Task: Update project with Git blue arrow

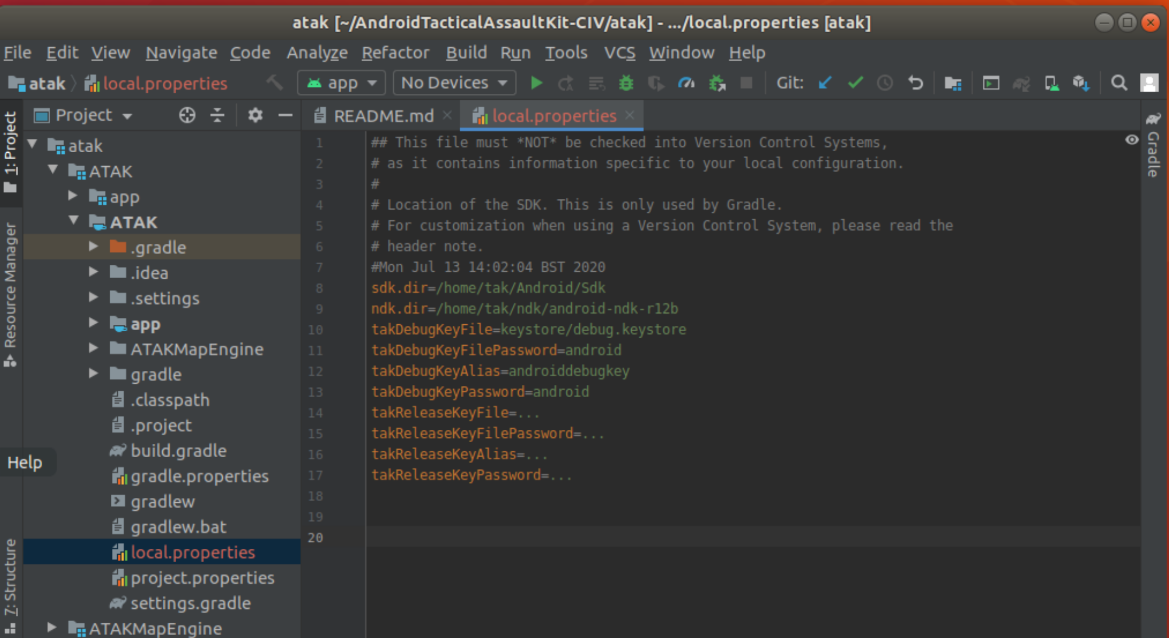Action: pyautogui.click(x=825, y=83)
